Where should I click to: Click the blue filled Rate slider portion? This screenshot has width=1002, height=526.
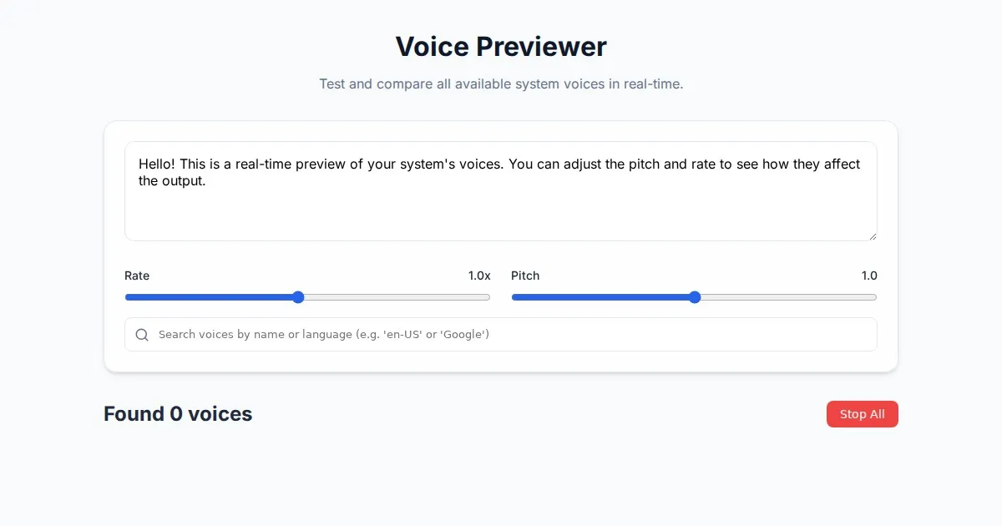(x=209, y=297)
